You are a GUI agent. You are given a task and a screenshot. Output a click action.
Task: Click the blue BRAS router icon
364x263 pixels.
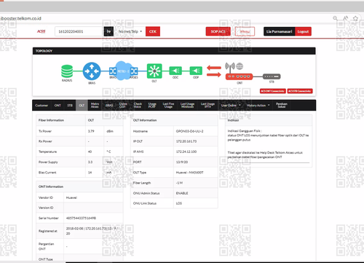tap(92, 71)
